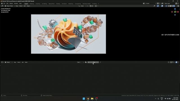180x101 pixels.
Task: Select rendered viewport shading
Action: tap(174, 6)
